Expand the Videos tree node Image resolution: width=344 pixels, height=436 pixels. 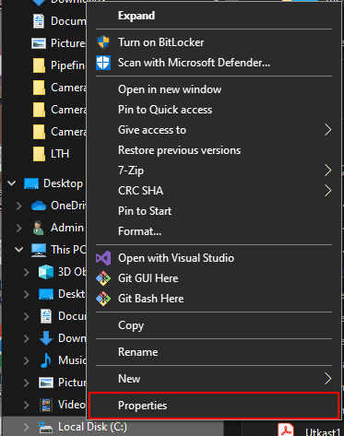pos(27,405)
